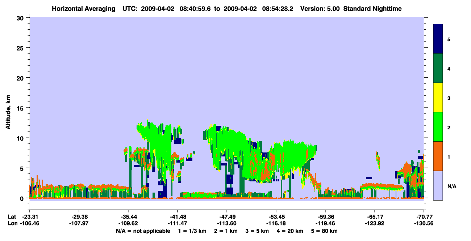Click the longitude value -106.46

coord(29,224)
